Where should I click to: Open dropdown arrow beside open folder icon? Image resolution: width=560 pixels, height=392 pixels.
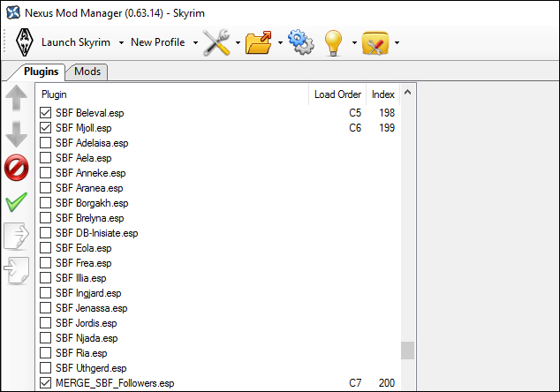click(280, 43)
